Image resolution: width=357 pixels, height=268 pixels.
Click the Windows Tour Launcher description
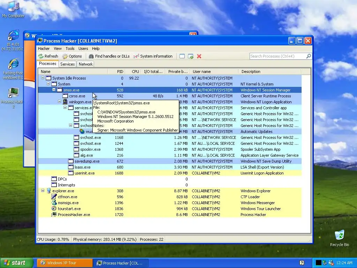coord(260,209)
